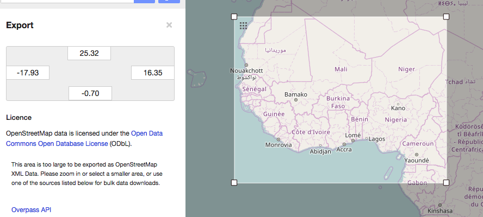
Task: Click the east longitude field showing 16.35
Action: [x=153, y=73]
